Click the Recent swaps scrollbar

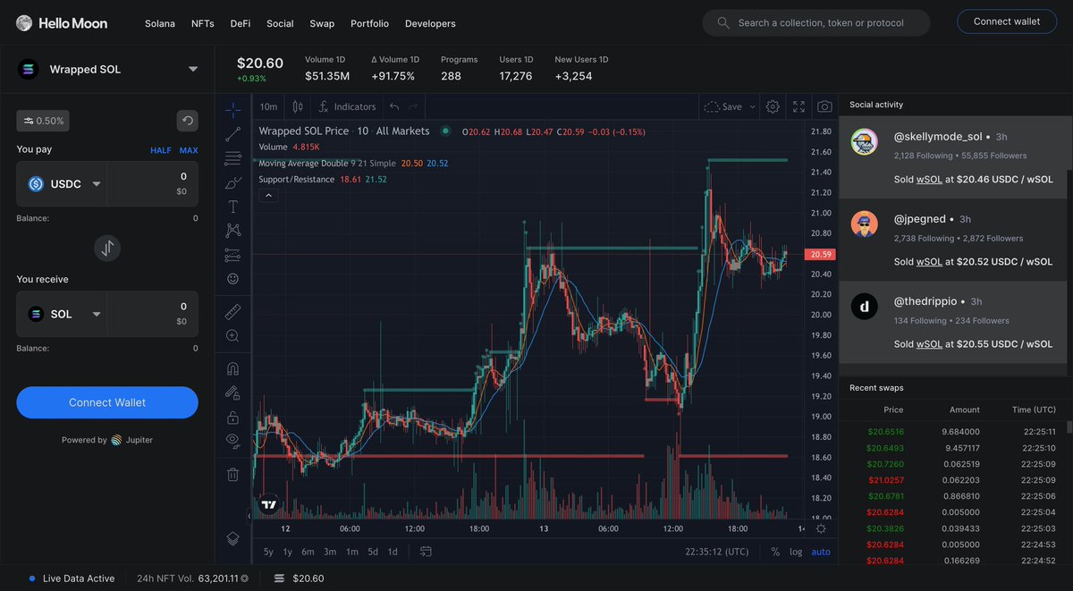(1069, 426)
